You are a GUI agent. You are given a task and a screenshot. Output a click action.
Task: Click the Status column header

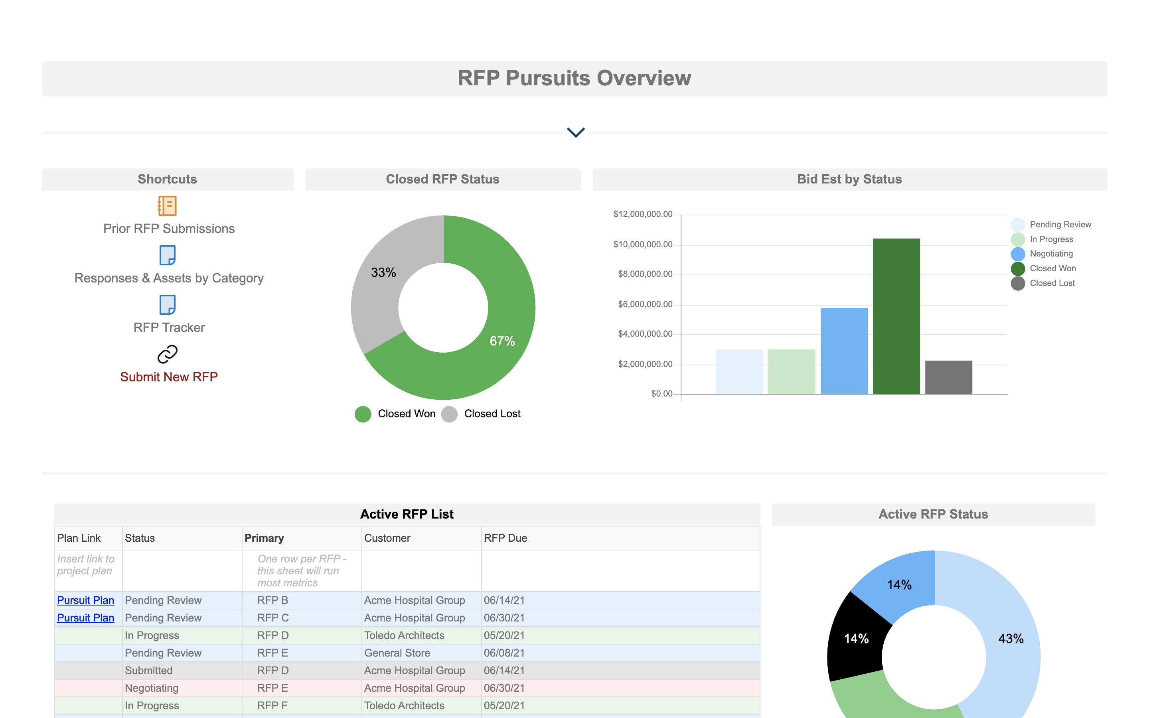point(140,538)
